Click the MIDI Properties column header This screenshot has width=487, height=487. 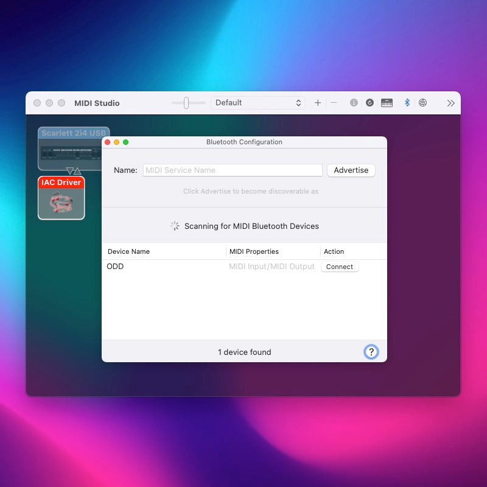(254, 251)
